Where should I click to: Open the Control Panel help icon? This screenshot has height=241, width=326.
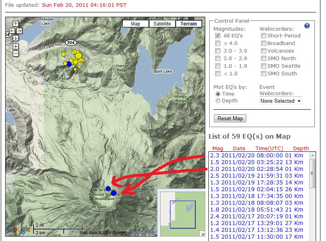pos(306,26)
